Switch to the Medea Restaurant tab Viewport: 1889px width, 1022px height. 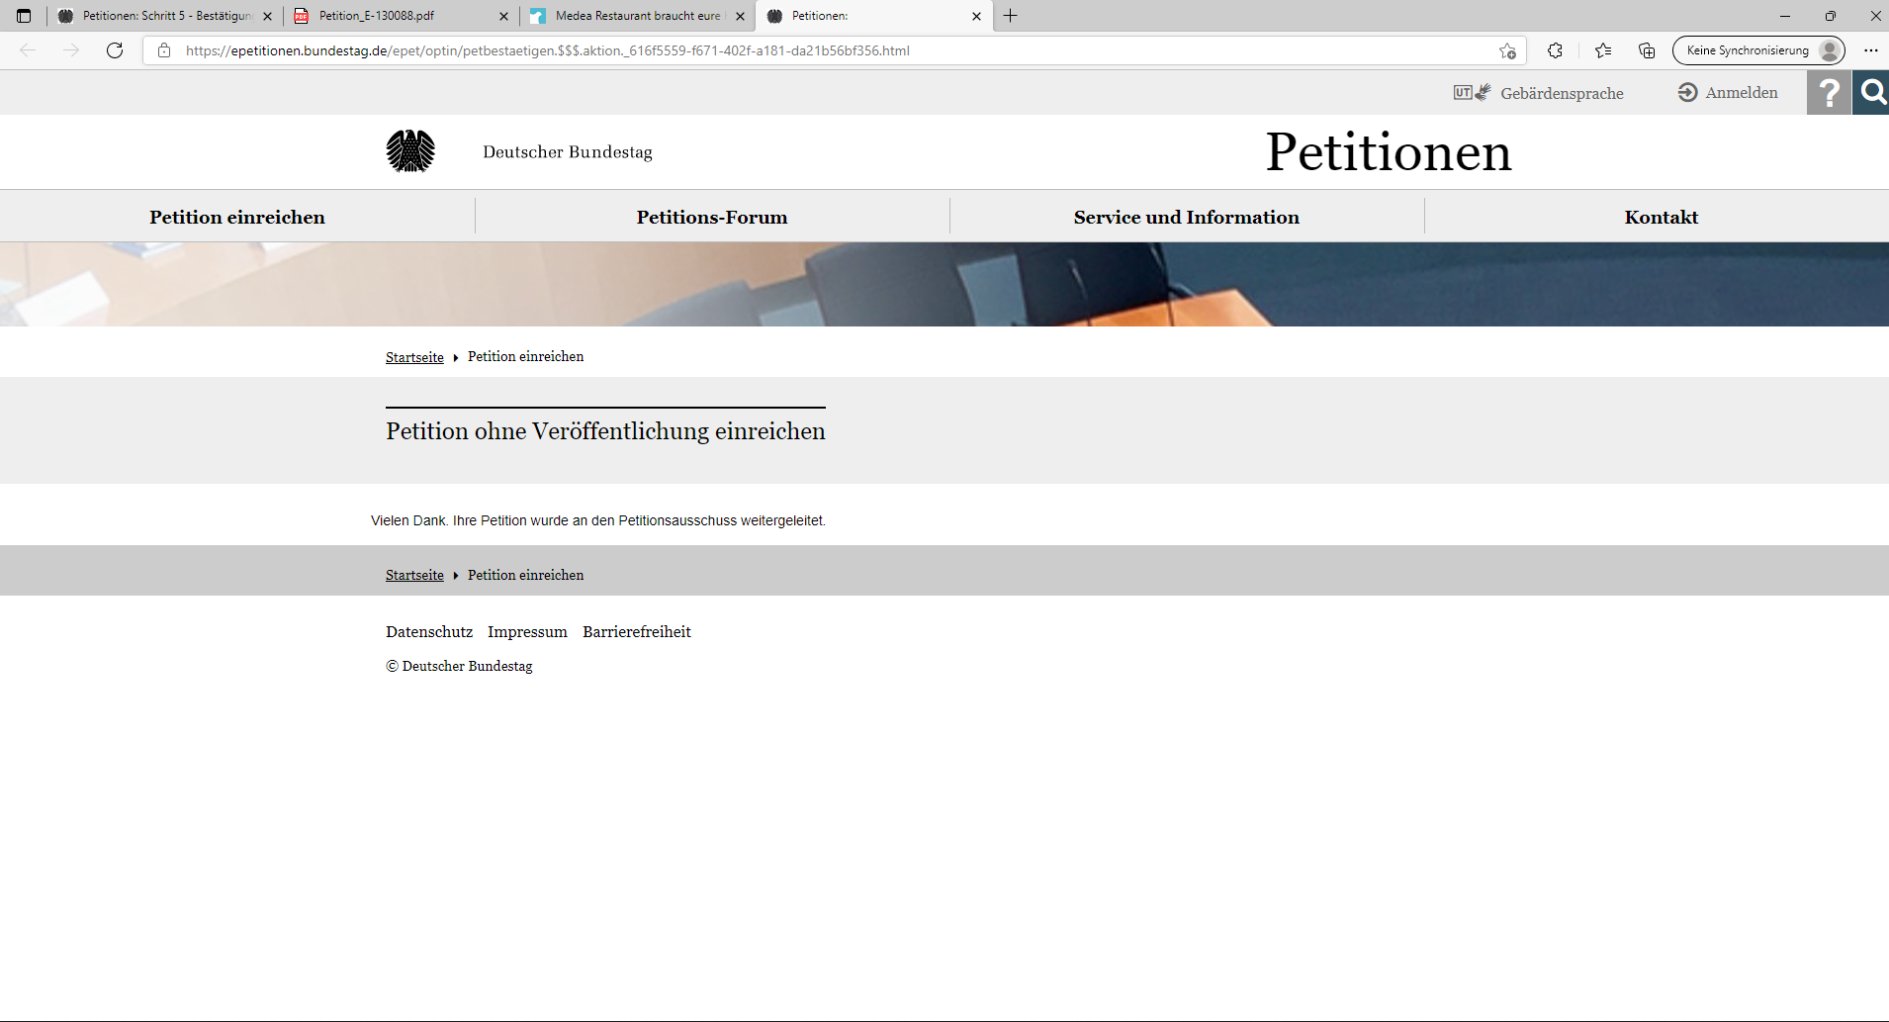point(633,16)
